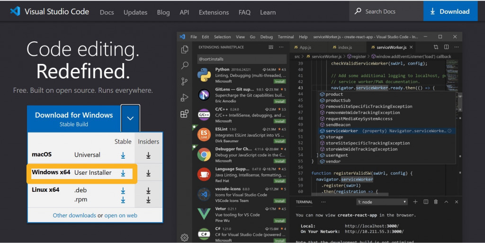Screen dimensions: 485x243
Task: Click the TERMINAL panel label
Action: click(304, 202)
